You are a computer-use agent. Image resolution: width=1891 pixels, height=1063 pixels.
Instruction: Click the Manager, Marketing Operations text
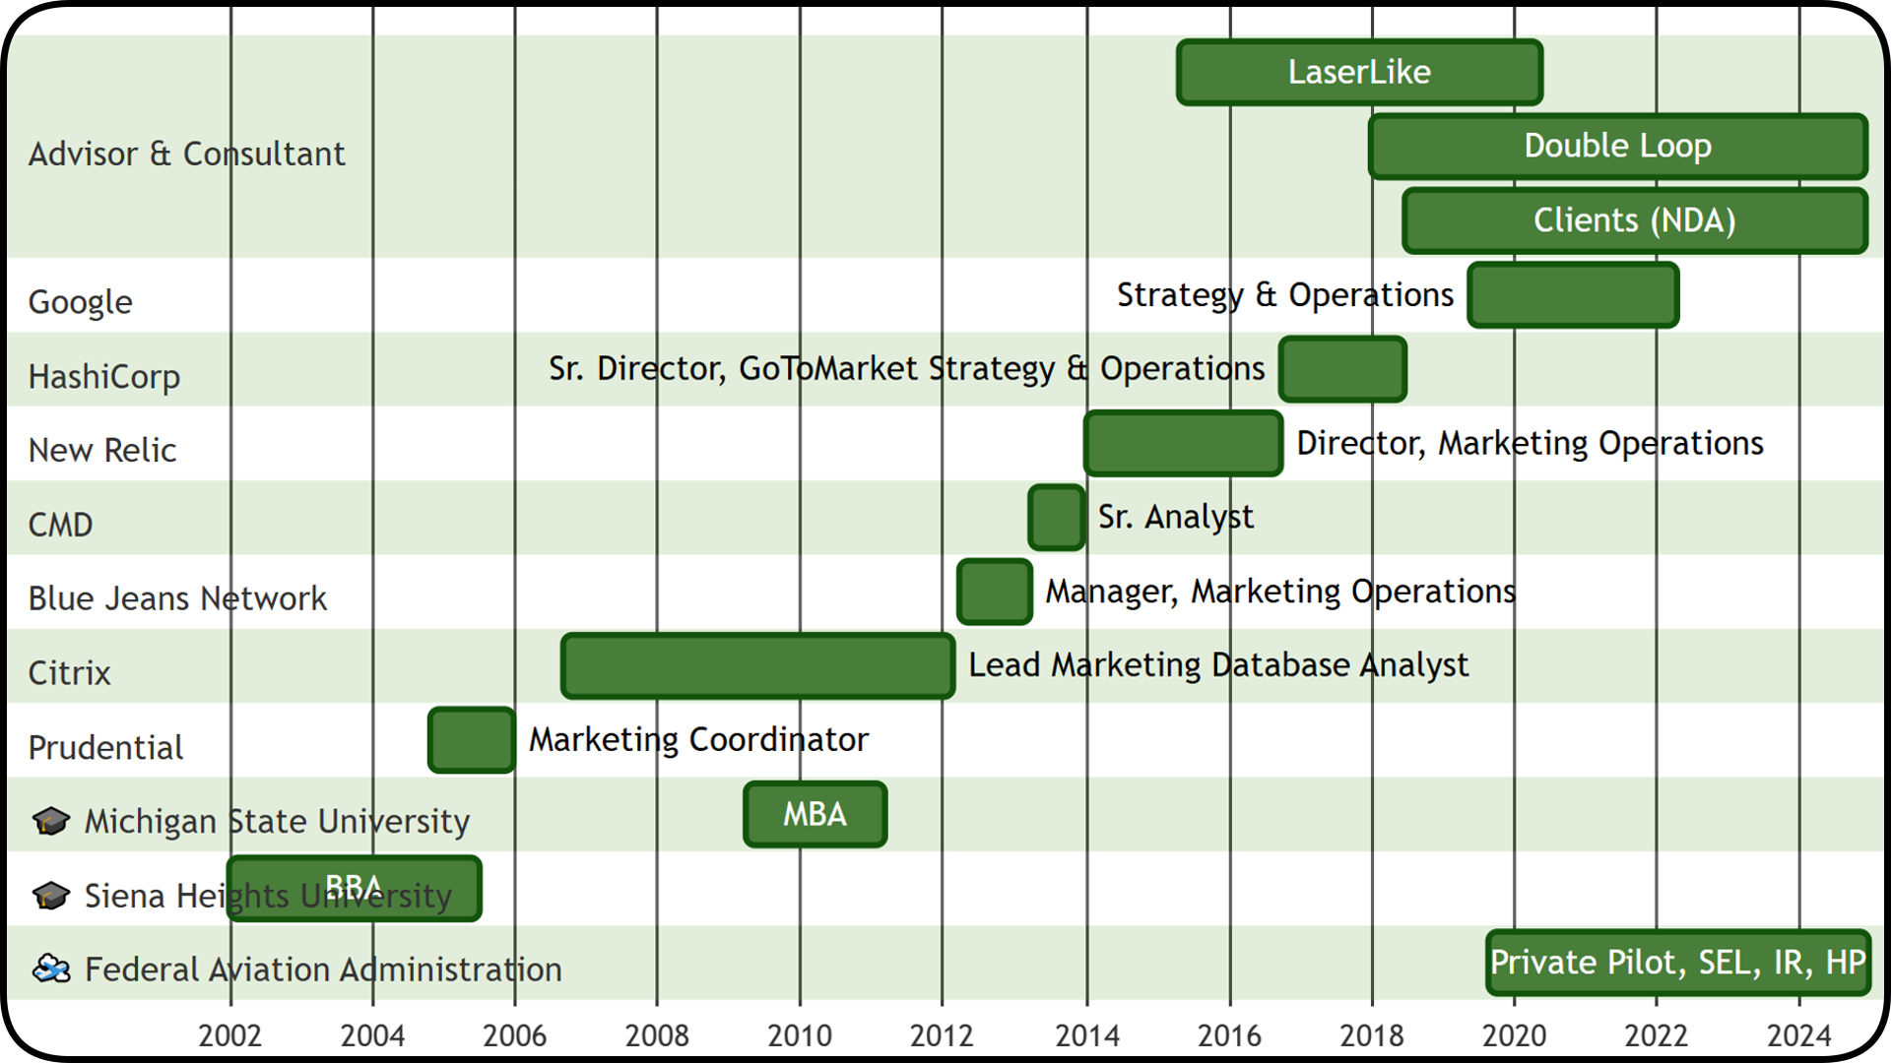tap(1280, 592)
